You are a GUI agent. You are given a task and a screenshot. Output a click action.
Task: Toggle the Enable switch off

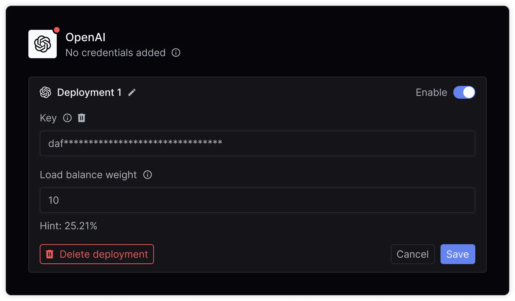tap(464, 92)
